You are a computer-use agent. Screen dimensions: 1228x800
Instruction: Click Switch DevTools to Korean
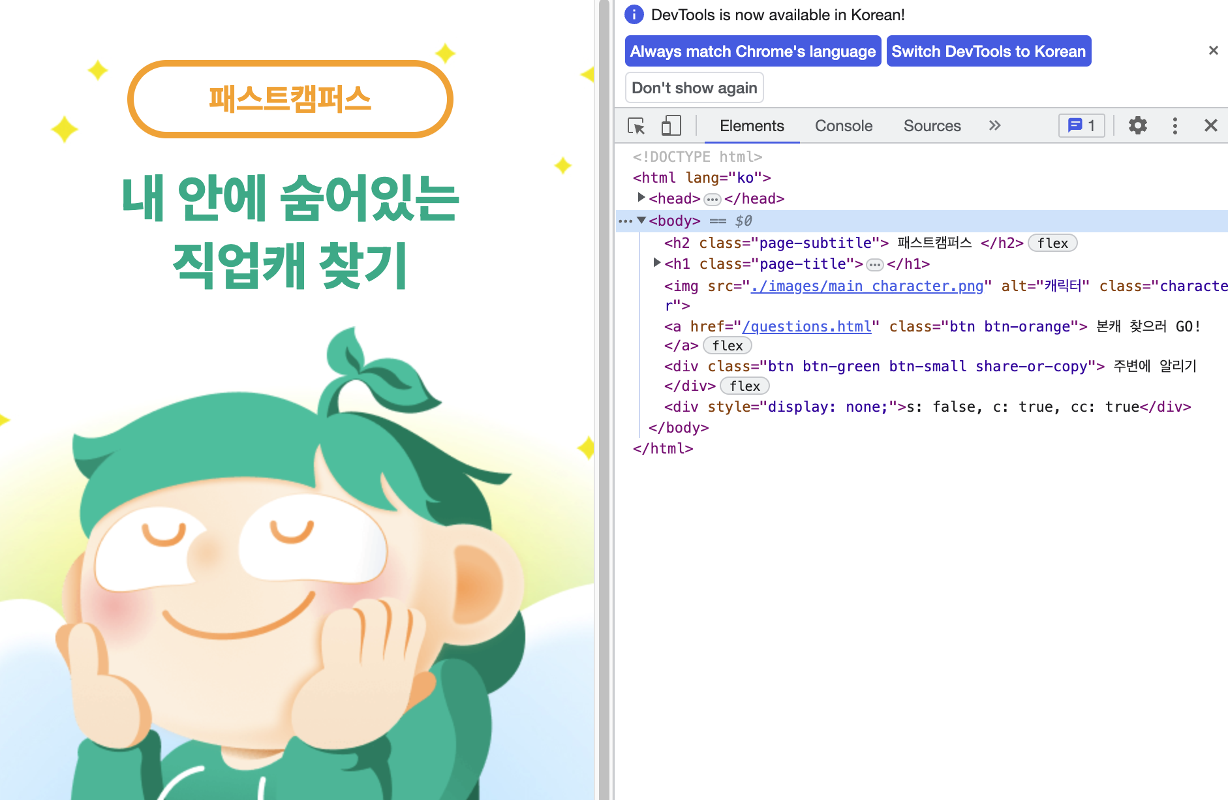[x=988, y=51]
